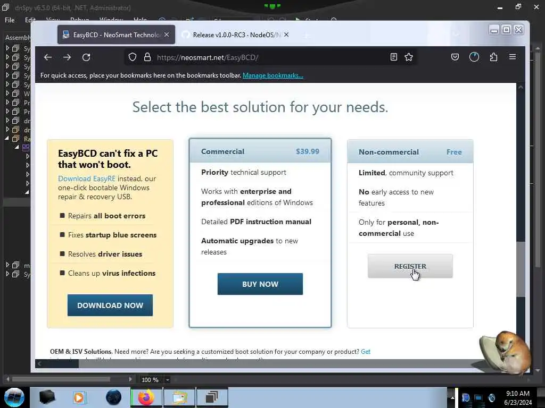Select 'Resolves driver issues' list item
Screen dimensions: 545x408
pos(105,254)
